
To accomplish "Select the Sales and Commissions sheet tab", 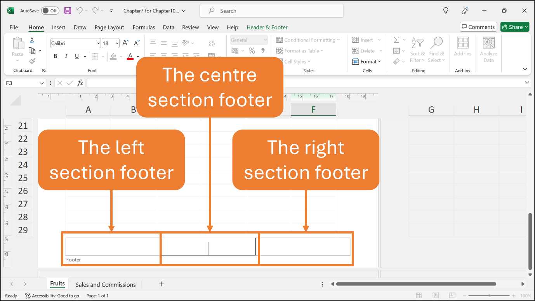I will (106, 284).
